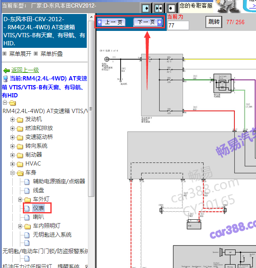Image resolution: width=256 pixels, height=268 pixels.
Task: Click the 车外灯 folder icon
Action: 28,200
